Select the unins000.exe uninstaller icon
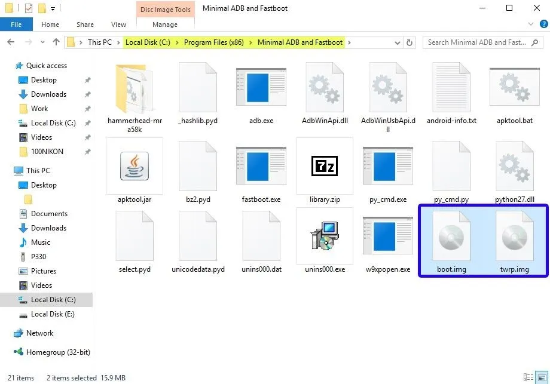 [325, 236]
